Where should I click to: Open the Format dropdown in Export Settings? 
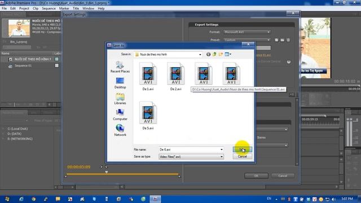(247, 32)
